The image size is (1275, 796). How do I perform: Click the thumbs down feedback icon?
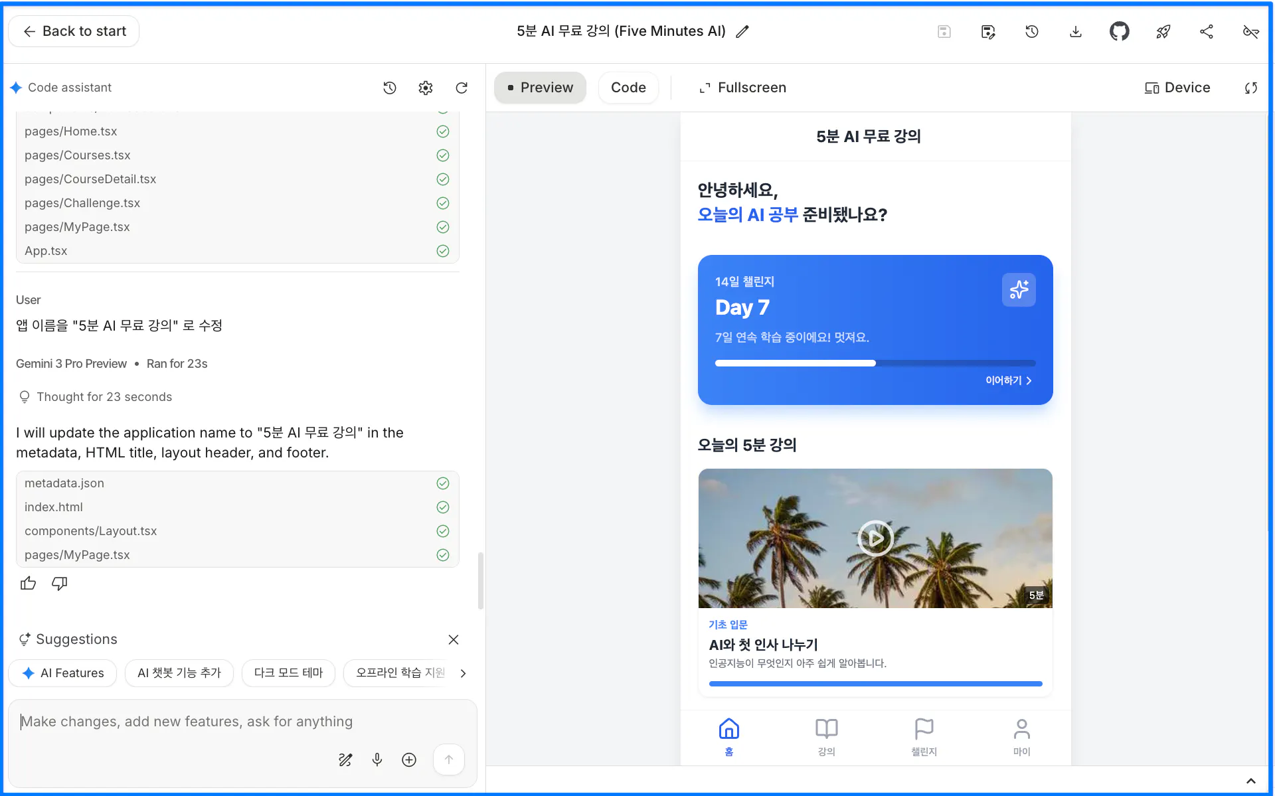(60, 584)
